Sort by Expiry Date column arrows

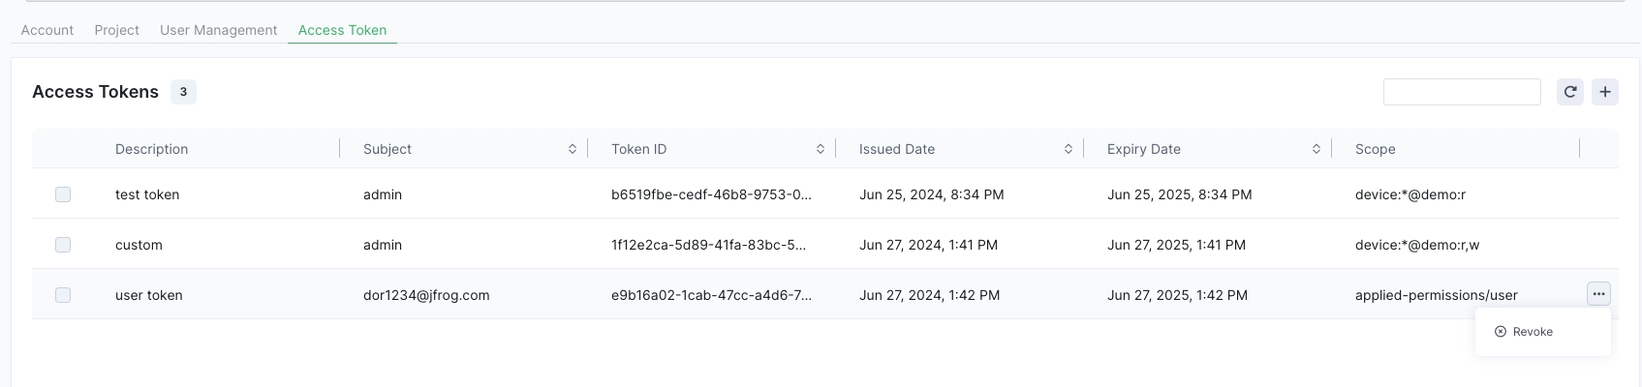(x=1317, y=149)
